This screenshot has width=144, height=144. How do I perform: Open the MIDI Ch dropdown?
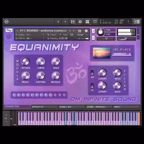[x=44, y=38]
